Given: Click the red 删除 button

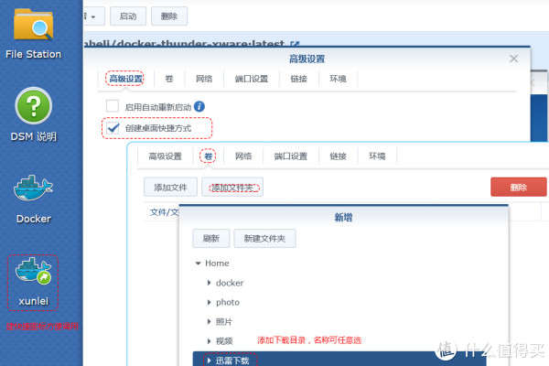Looking at the screenshot, I should pos(519,187).
